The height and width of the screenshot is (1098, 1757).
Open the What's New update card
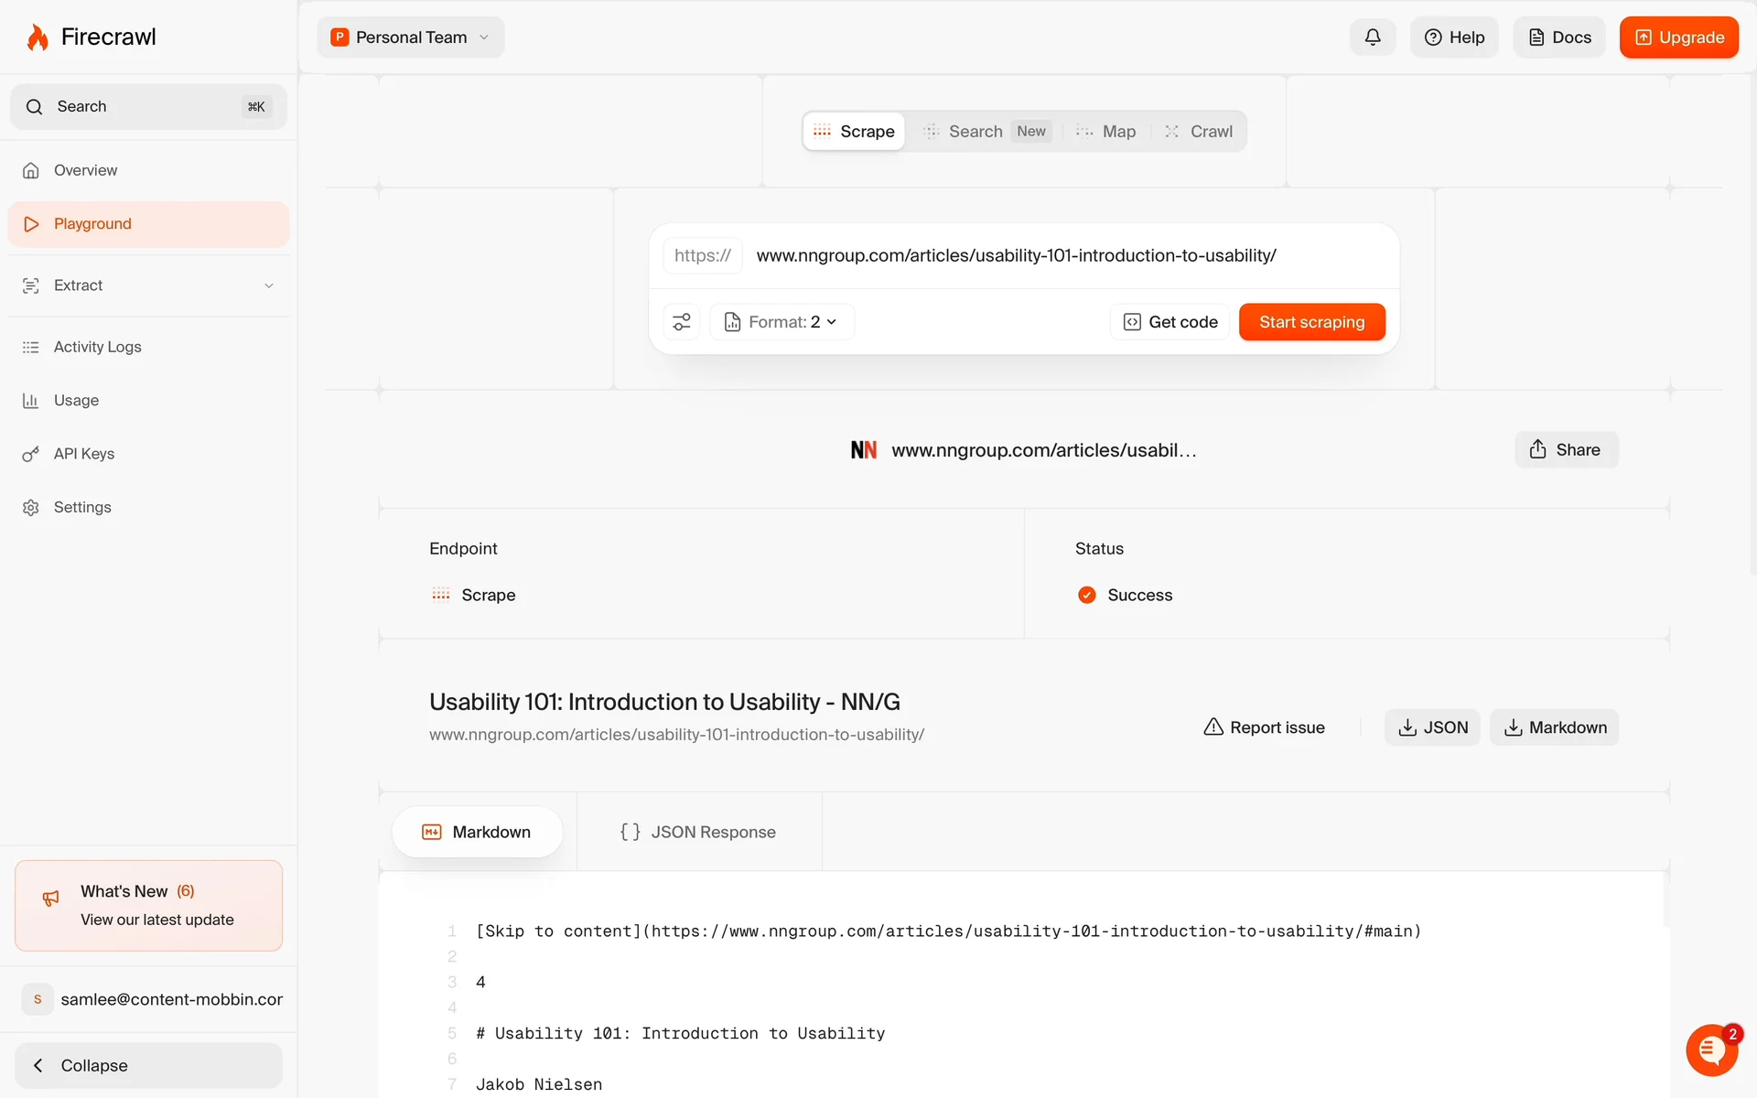(x=148, y=905)
